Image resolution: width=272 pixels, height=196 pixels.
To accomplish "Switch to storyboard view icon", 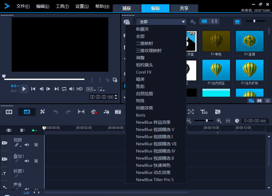I will [9, 112].
